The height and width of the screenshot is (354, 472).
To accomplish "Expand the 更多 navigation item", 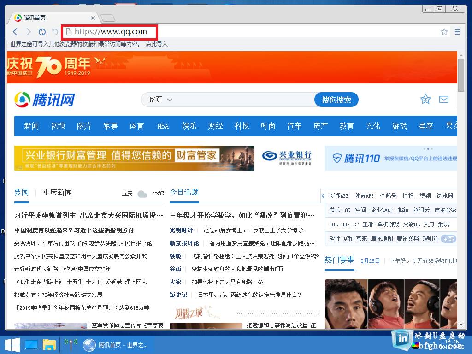I will 452,125.
